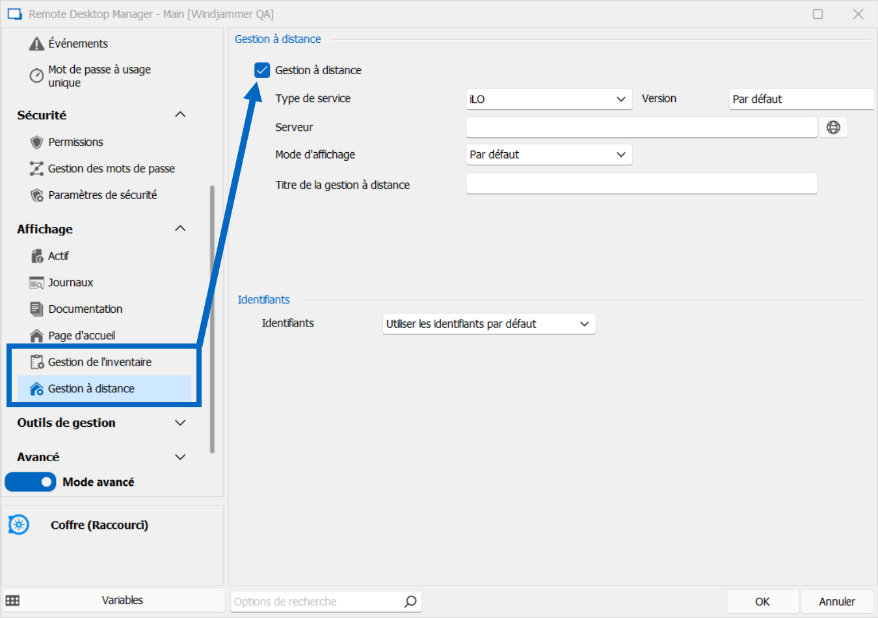Click the grid icon beside Variables
The width and height of the screenshot is (878, 618).
point(13,600)
